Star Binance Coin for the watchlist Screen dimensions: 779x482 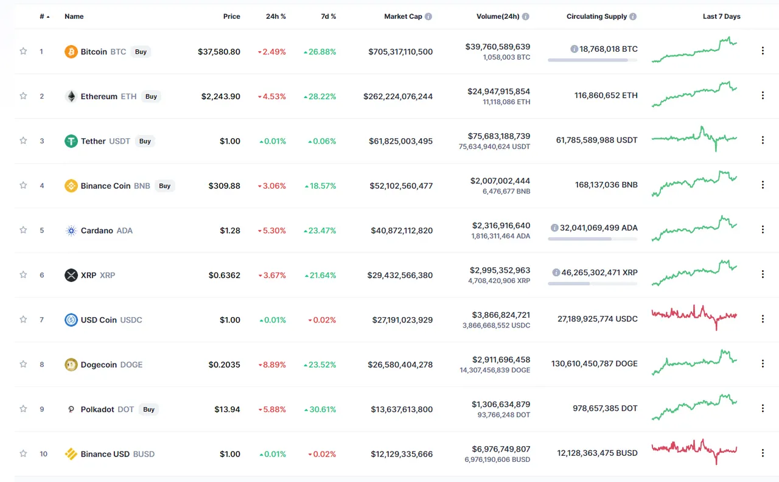(x=23, y=185)
